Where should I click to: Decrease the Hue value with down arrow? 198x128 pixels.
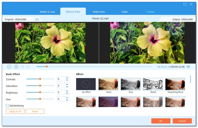[67, 100]
